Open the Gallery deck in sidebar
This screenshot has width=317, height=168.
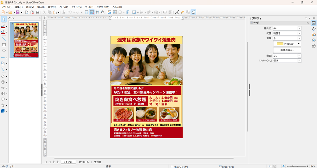pyautogui.click(x=314, y=35)
